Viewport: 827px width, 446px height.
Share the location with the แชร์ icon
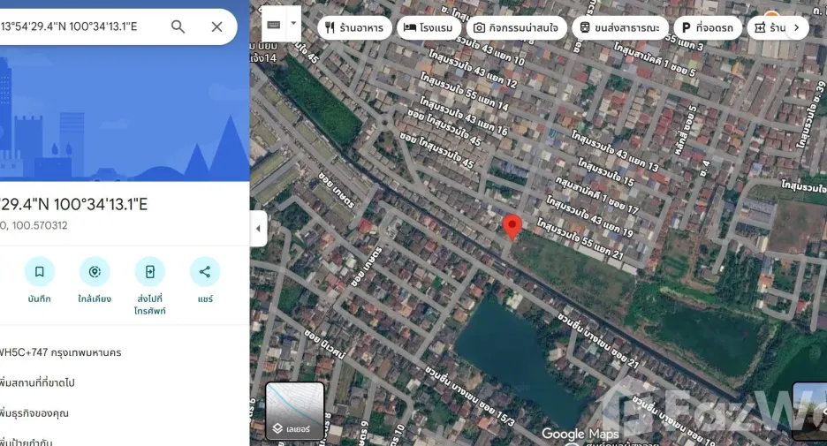point(205,271)
